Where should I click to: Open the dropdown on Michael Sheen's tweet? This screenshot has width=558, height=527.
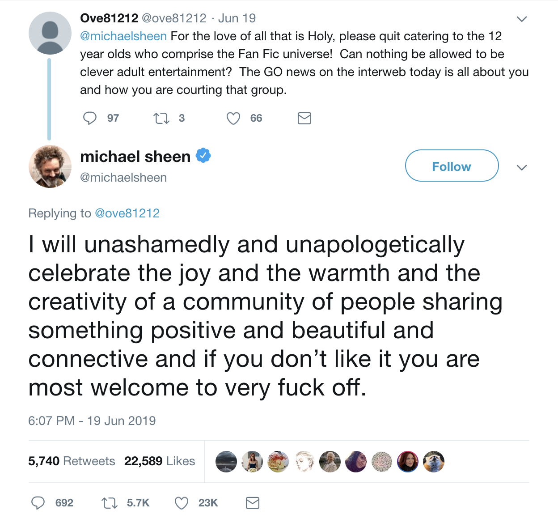click(x=521, y=168)
